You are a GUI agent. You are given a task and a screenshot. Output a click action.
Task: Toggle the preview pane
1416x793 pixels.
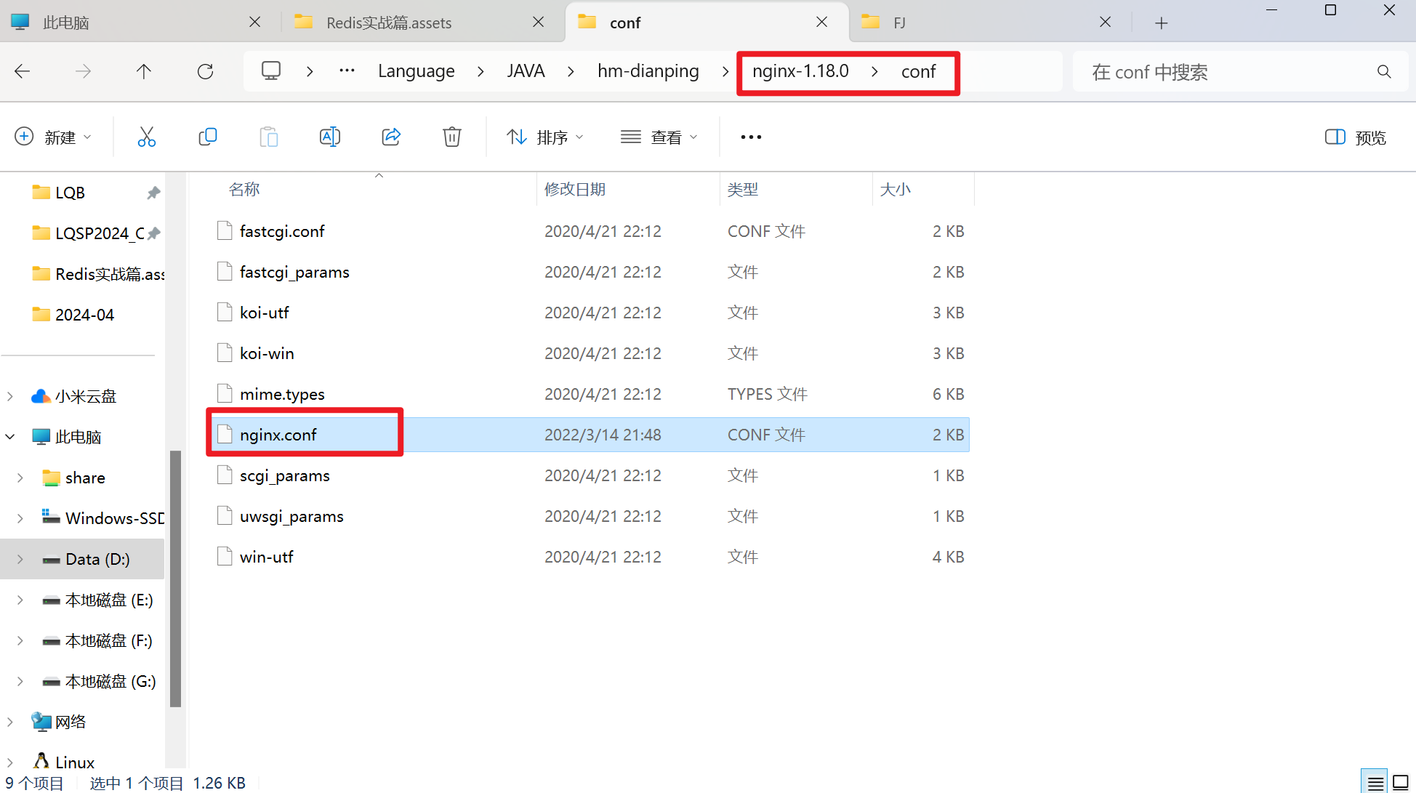(1355, 137)
